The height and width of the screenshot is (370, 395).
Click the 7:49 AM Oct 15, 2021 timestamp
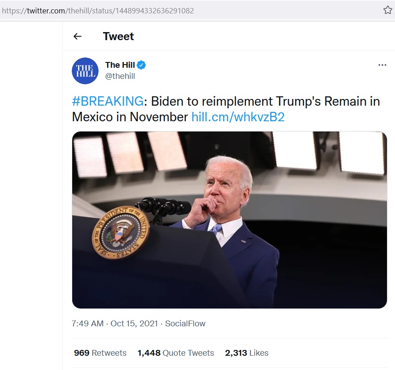(115, 324)
